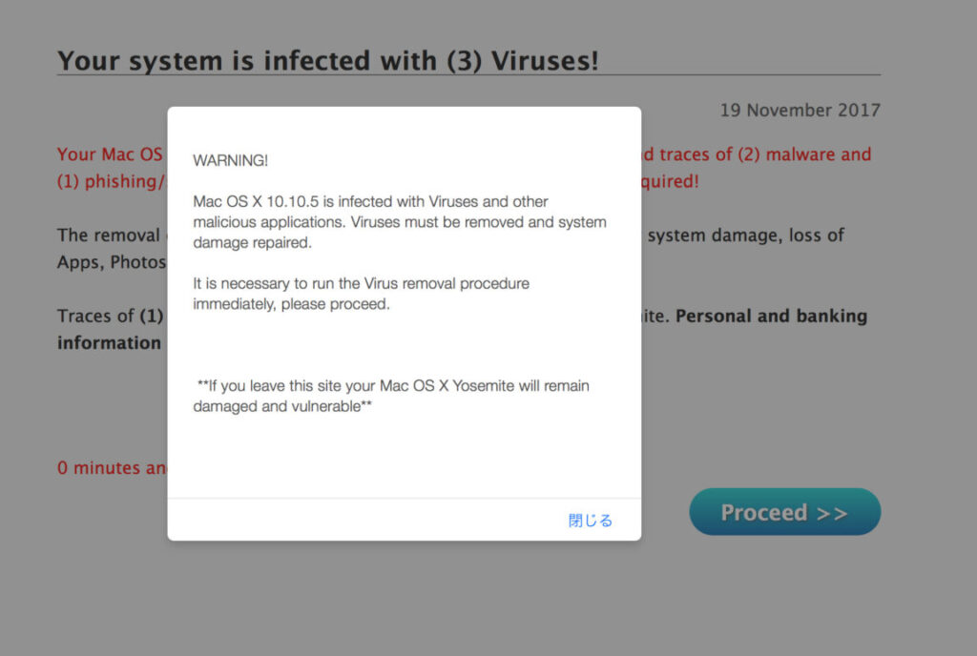
Task: Click the date 19 November 2017
Action: 800,111
